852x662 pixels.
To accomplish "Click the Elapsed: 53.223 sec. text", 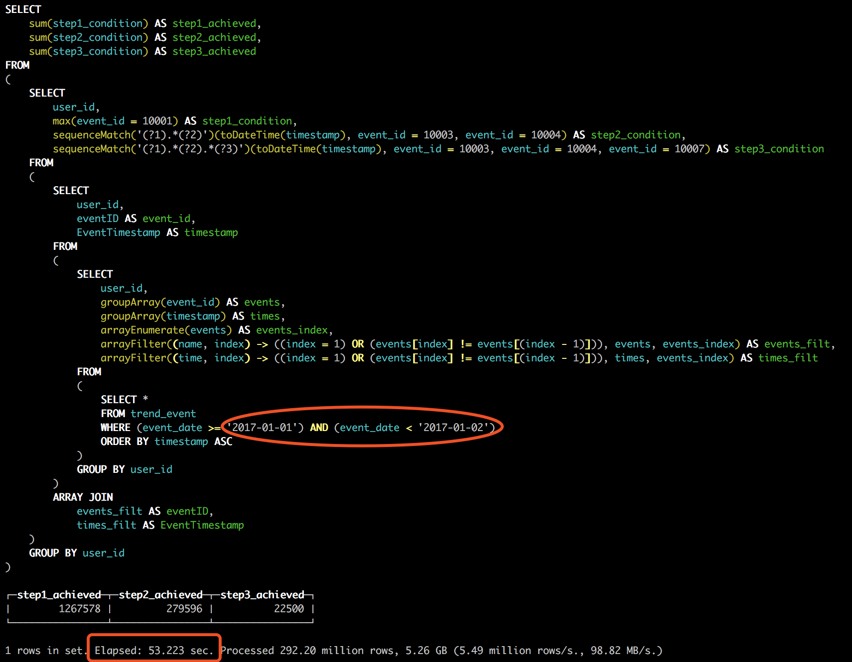I will (x=153, y=651).
